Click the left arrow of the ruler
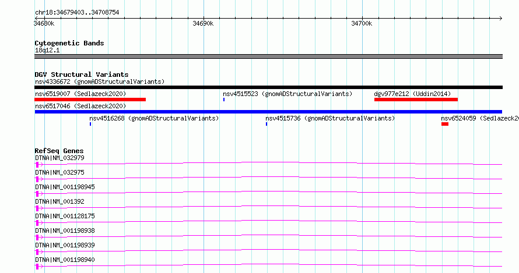The width and height of the screenshot is (519, 273). tap(36, 18)
